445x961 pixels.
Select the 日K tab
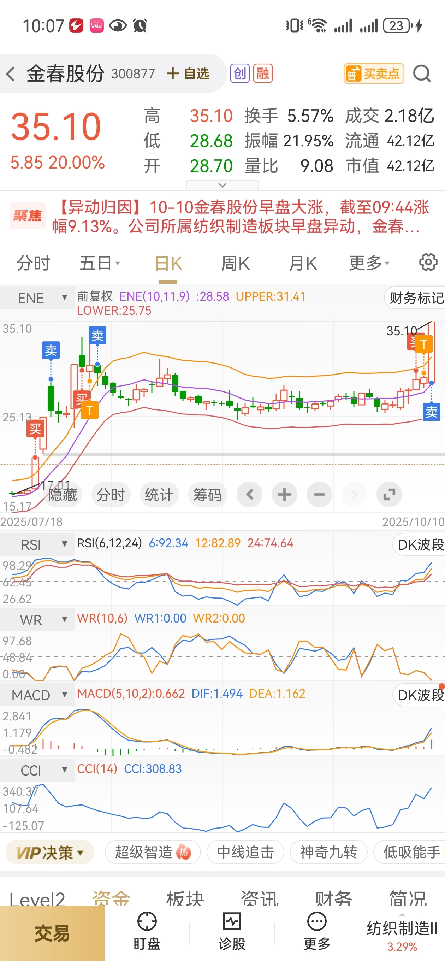click(x=168, y=263)
